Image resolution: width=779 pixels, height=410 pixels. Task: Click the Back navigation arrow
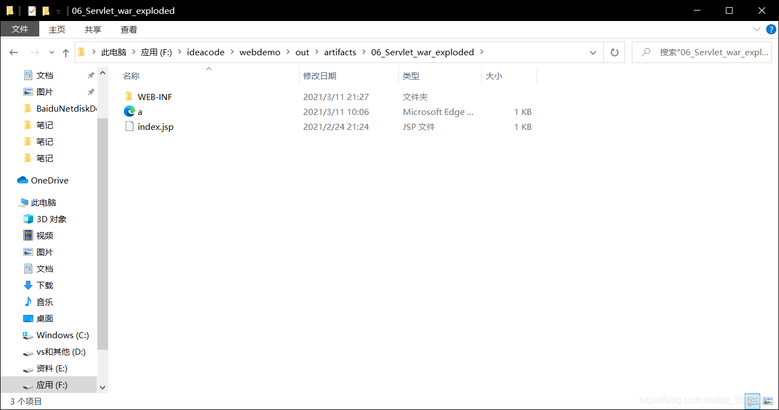[x=14, y=52]
